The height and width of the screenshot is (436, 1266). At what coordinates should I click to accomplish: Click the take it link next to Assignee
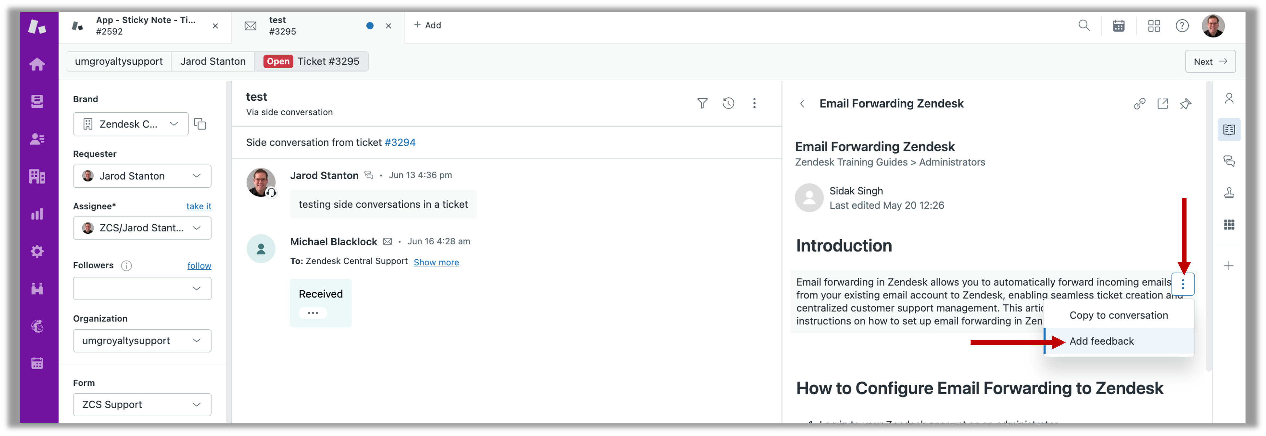(198, 207)
